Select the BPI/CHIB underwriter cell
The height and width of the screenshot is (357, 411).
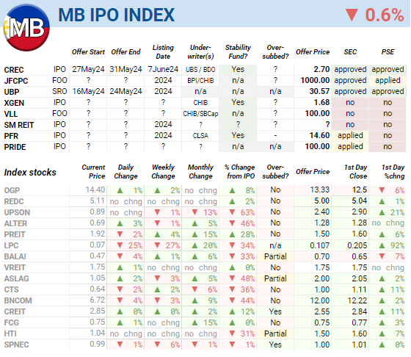200,81
